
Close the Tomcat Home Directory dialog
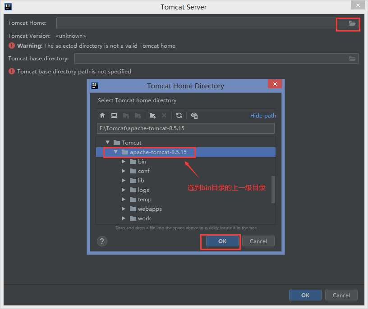[275, 84]
